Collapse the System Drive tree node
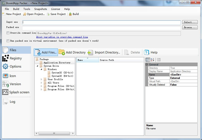 coord(37,66)
